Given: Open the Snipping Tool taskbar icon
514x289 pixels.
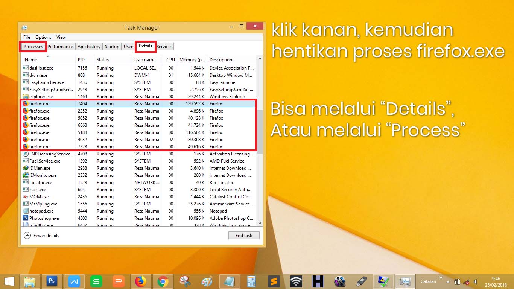Looking at the screenshot, I should pyautogui.click(x=185, y=281).
